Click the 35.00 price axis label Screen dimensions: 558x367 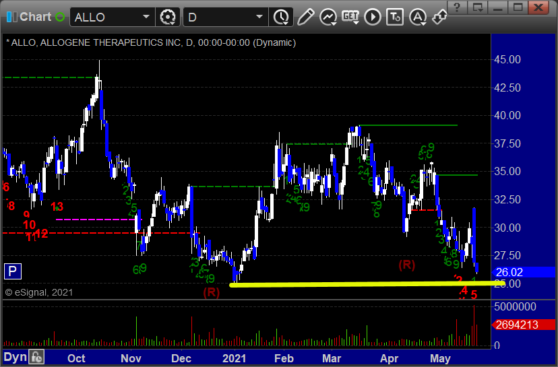507,172
